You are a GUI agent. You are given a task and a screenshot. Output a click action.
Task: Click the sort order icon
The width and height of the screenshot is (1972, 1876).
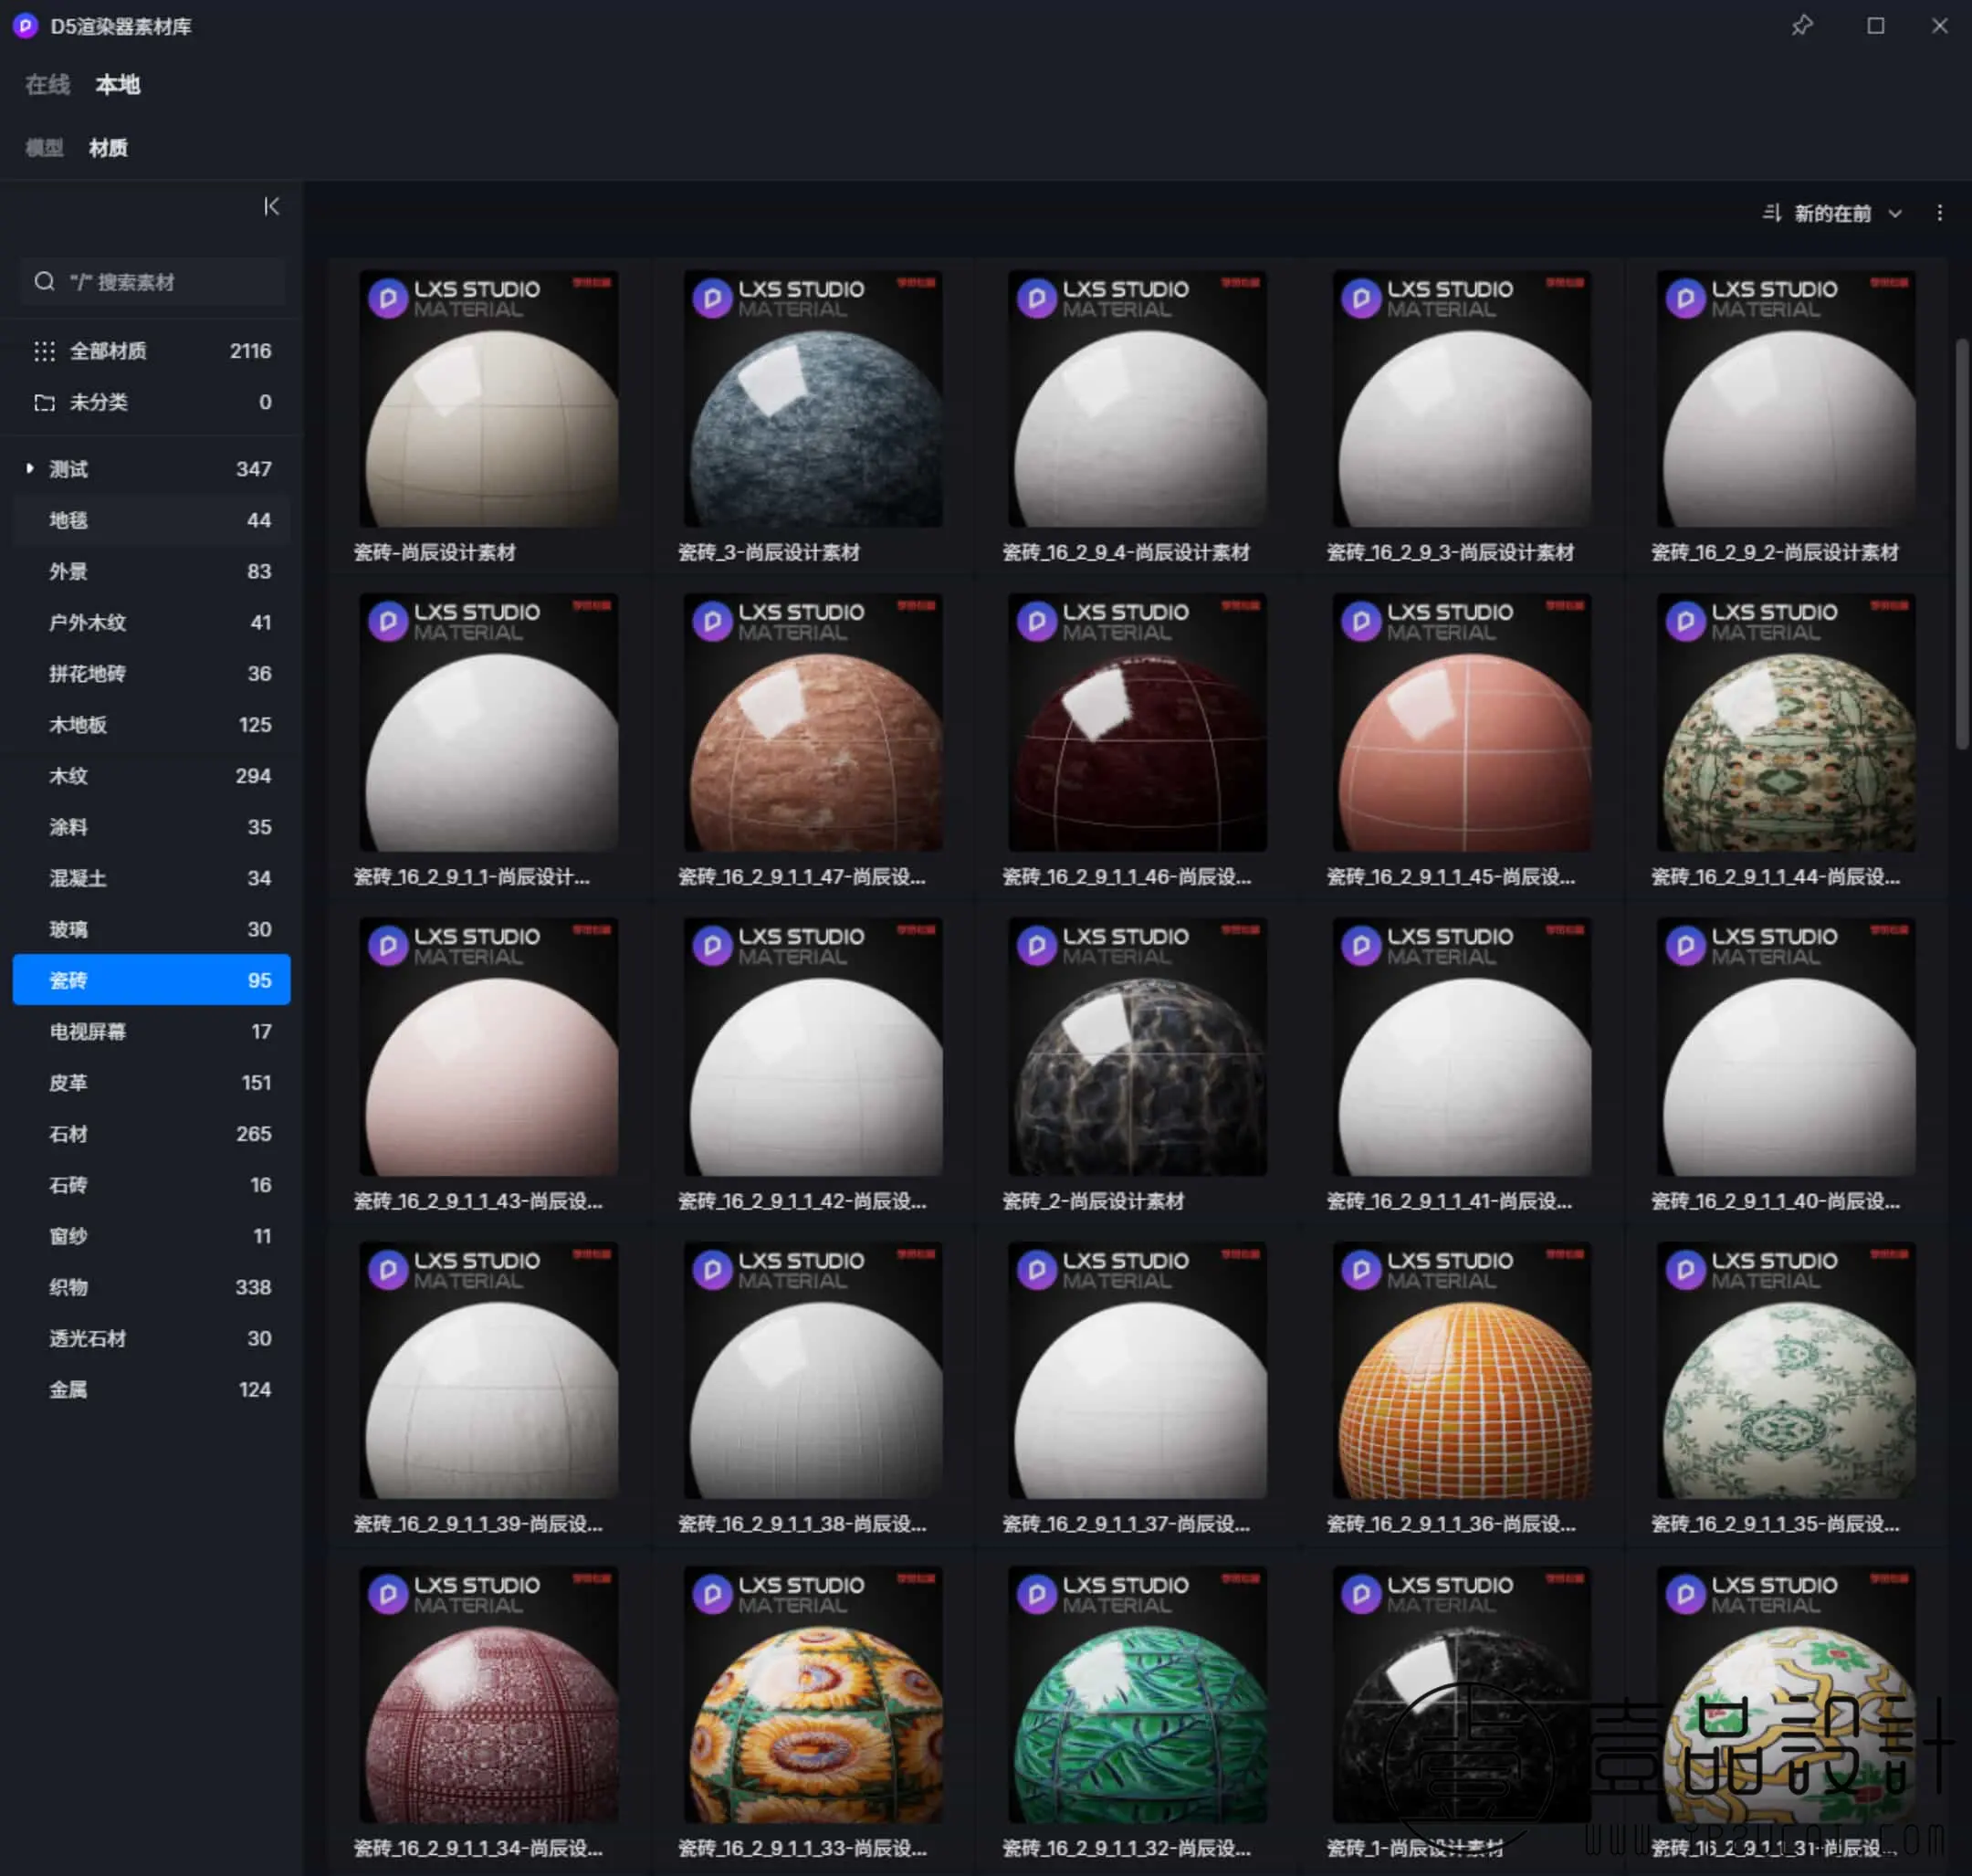[x=1771, y=213]
